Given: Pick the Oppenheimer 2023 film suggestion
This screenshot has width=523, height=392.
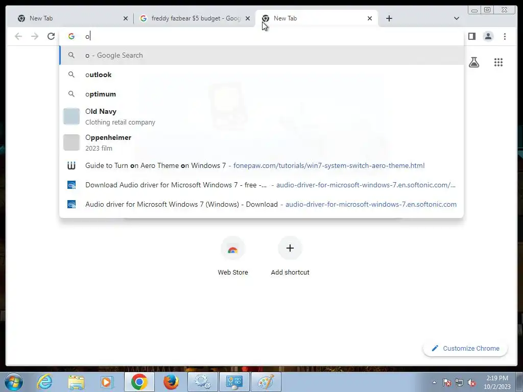Looking at the screenshot, I should (261, 143).
